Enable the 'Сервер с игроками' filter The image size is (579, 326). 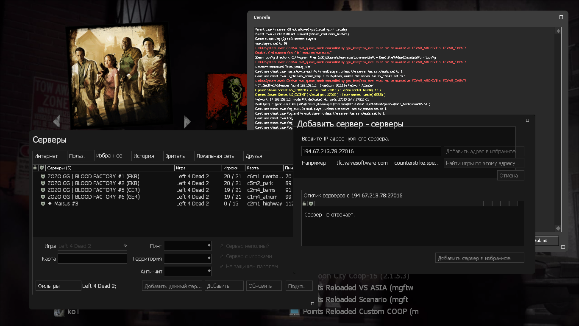[222, 256]
